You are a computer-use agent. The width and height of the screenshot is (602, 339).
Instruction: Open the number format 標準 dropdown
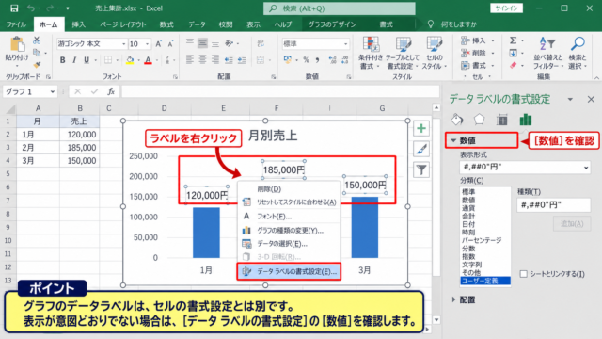pyautogui.click(x=345, y=44)
